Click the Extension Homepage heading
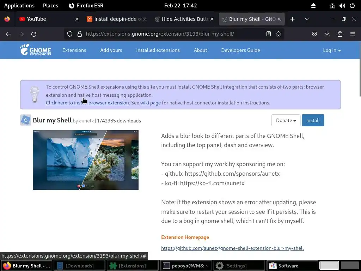The width and height of the screenshot is (361, 271). coord(185,237)
